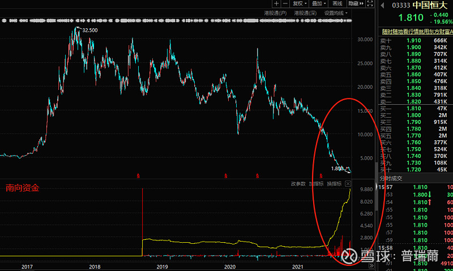The height and width of the screenshot is (271, 453).
Task: Click the vertical scrollbar beside the chart
Action: [x=376, y=186]
